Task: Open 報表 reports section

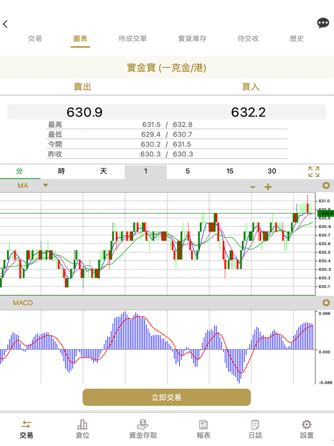Action: click(203, 429)
